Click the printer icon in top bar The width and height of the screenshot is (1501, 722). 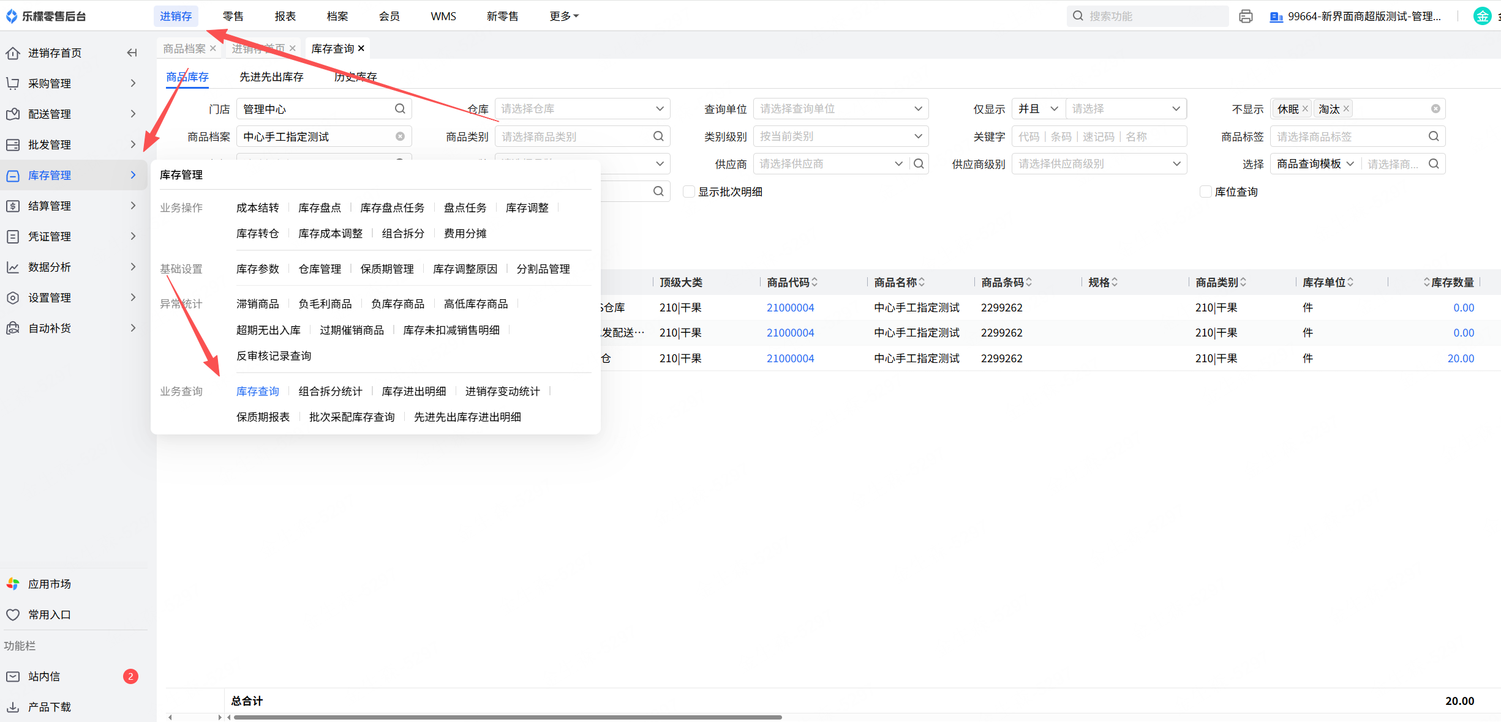coord(1245,17)
